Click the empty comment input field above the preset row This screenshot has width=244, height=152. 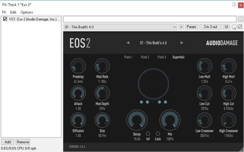click(x=150, y=19)
